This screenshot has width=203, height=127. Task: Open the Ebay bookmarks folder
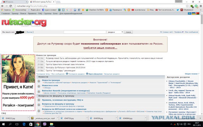pos(150,10)
